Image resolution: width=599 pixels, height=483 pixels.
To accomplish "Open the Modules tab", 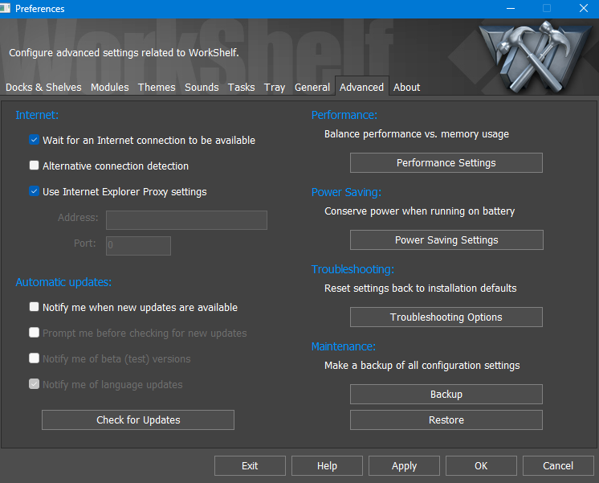I will [x=109, y=88].
